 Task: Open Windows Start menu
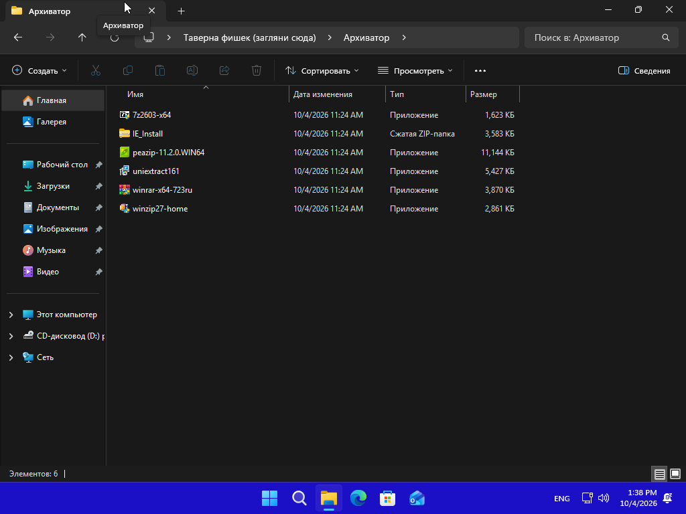click(x=269, y=498)
